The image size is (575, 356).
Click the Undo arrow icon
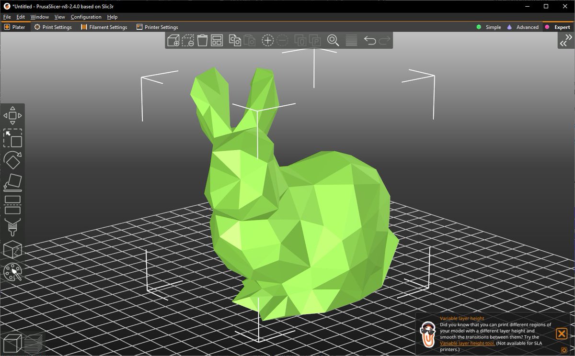(x=369, y=41)
